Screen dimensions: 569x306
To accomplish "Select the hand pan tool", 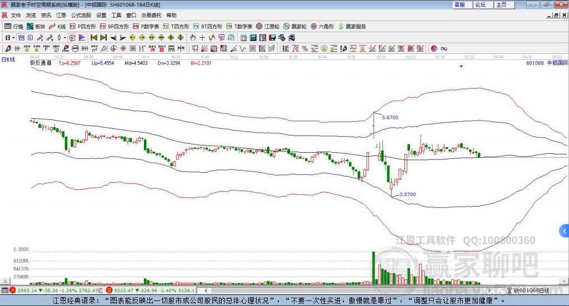I will pos(193,38).
